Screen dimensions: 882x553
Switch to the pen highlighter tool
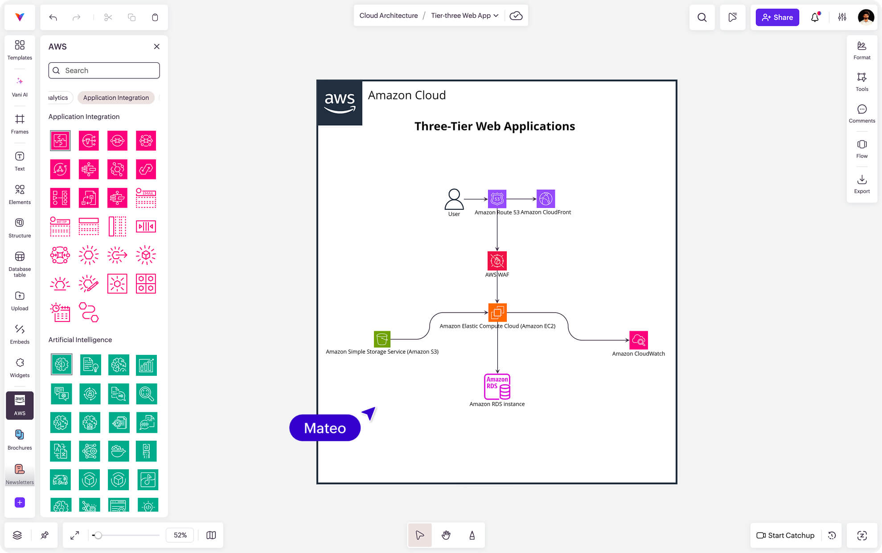pos(472,535)
